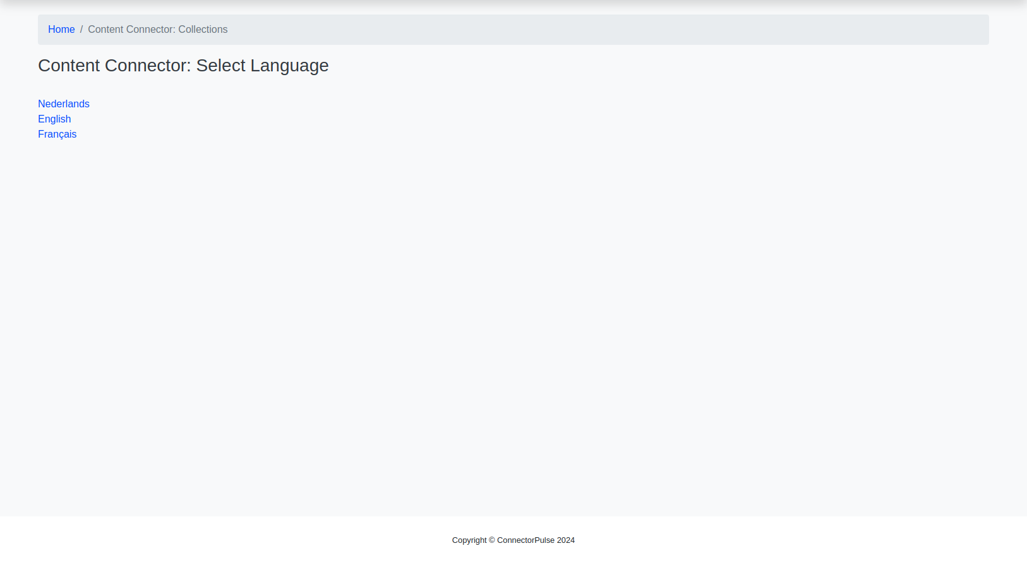Click 'Select Language' in the page title
The width and height of the screenshot is (1027, 565).
pyautogui.click(x=262, y=66)
